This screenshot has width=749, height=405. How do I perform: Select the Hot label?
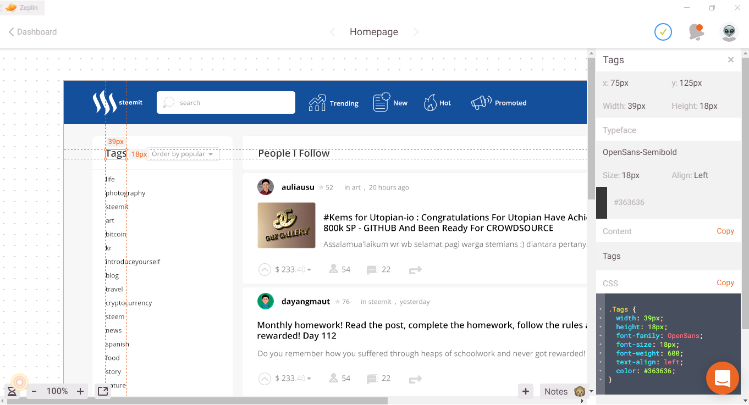[445, 103]
